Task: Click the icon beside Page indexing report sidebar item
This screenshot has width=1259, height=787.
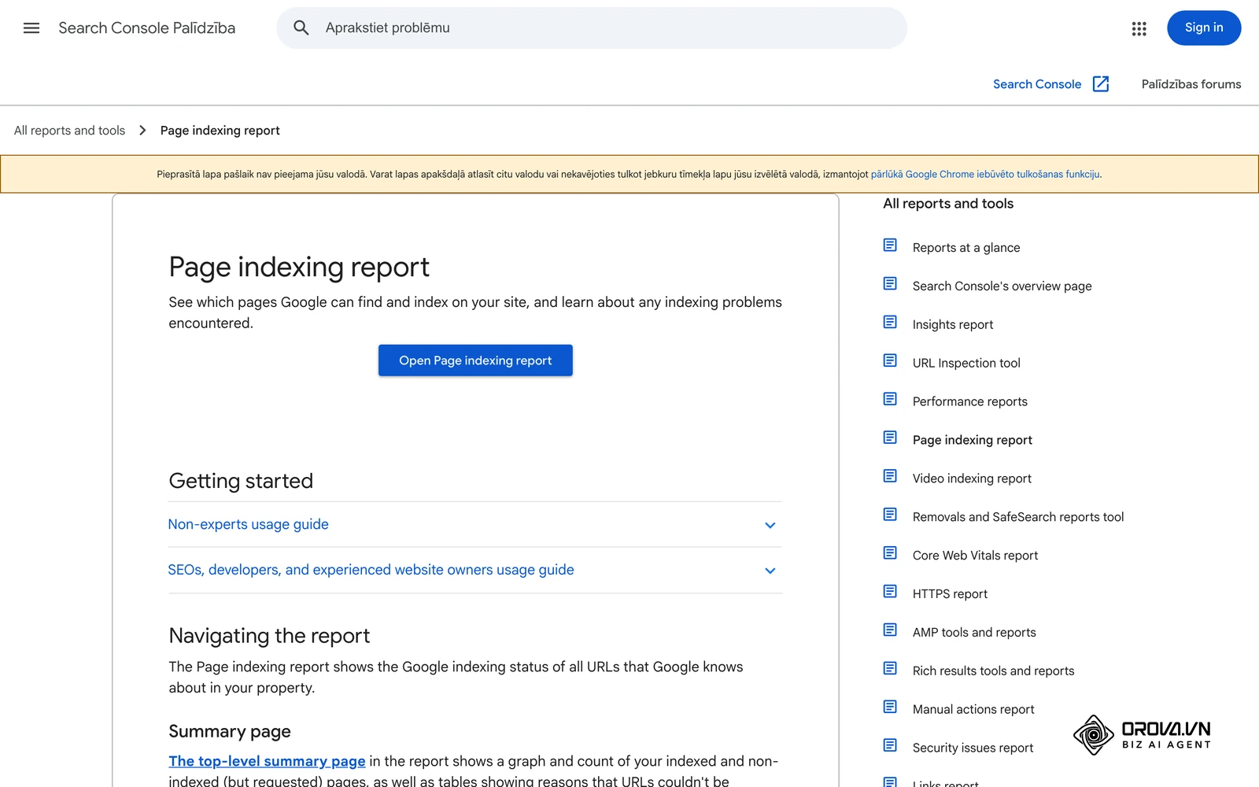Action: tap(890, 438)
